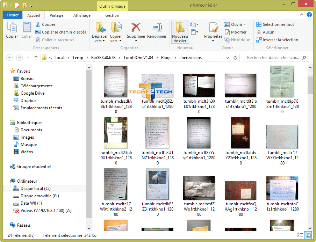The width and height of the screenshot is (316, 242).
Task: Click Modifier to edit the image
Action: [236, 32]
